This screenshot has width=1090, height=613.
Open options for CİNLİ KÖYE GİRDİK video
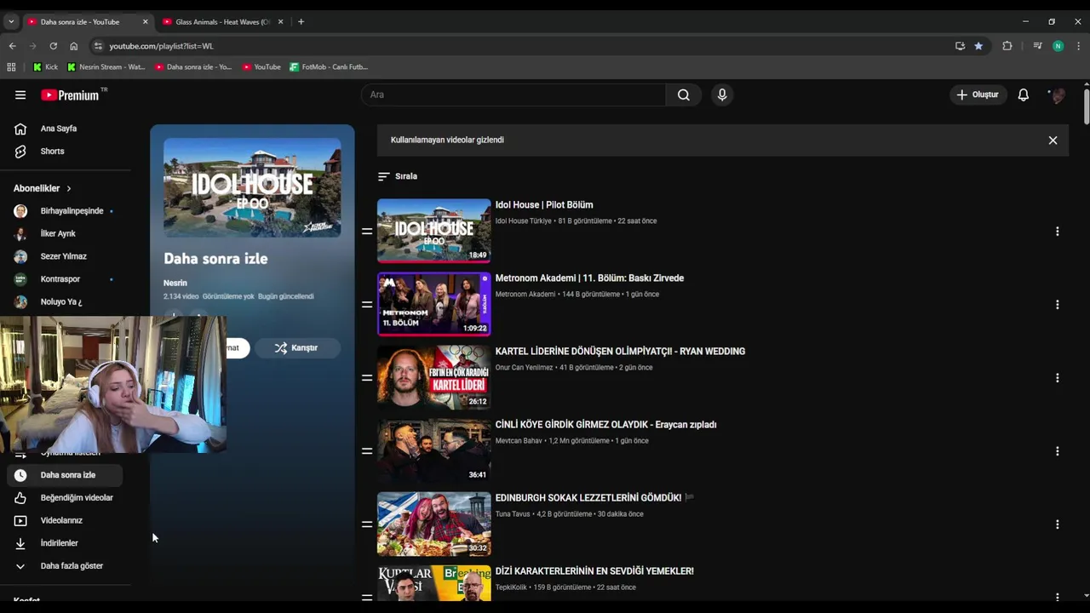click(1057, 450)
